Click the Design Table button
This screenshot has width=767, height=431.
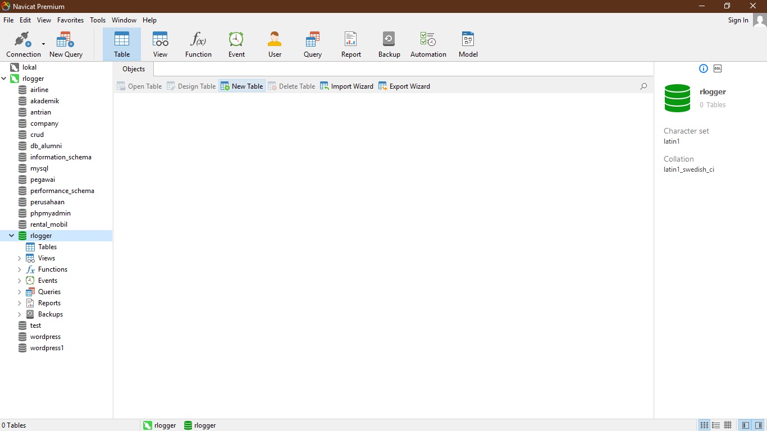tap(191, 86)
